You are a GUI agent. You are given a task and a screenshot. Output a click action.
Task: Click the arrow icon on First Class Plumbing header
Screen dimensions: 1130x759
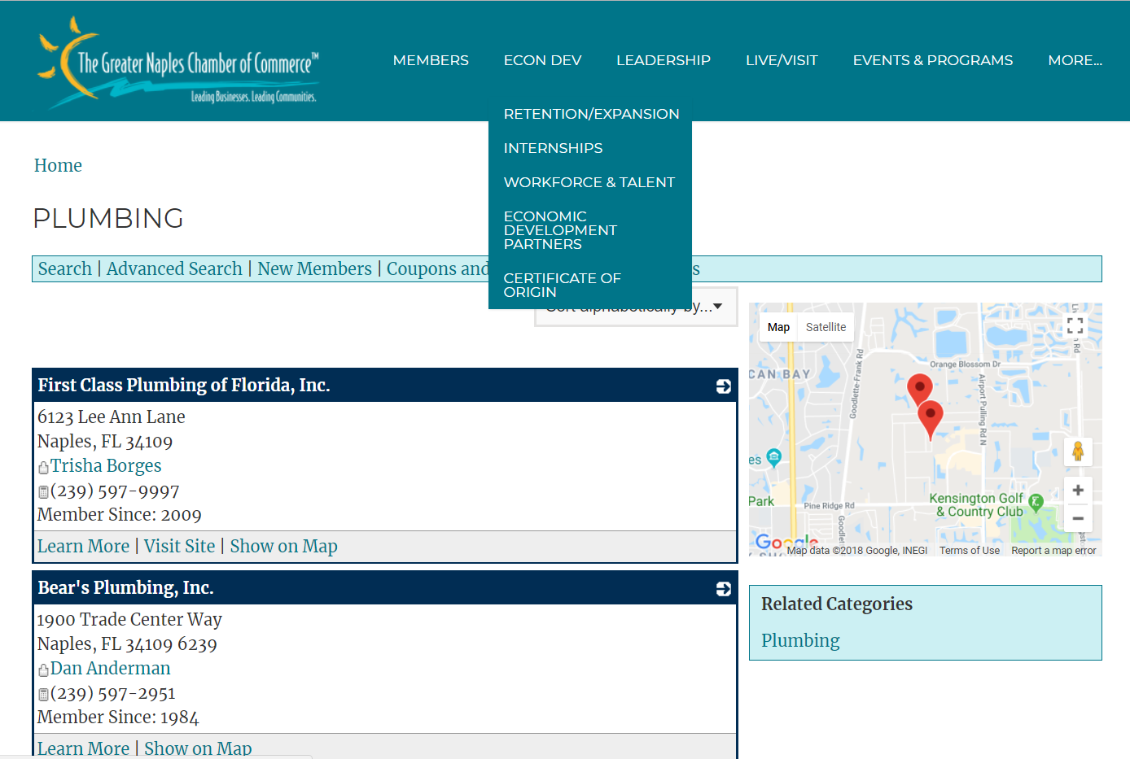[x=724, y=386]
